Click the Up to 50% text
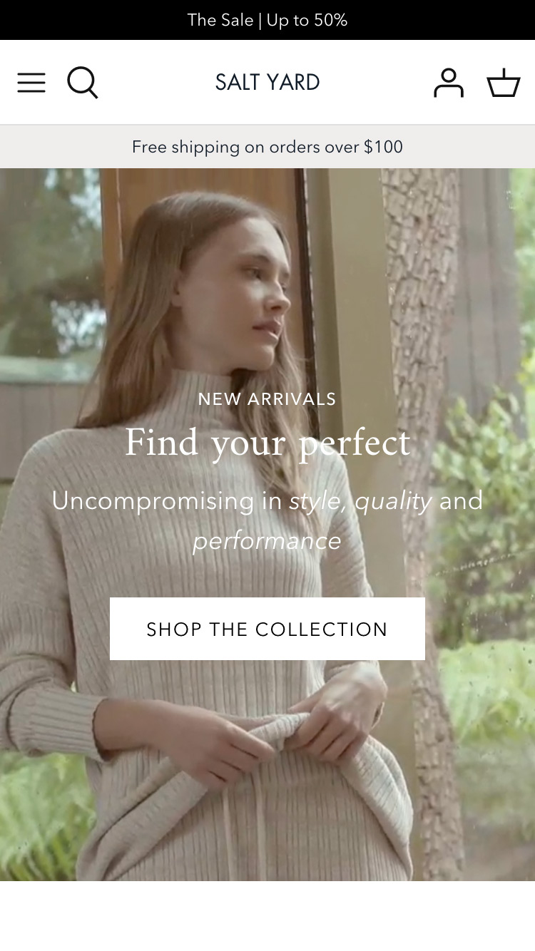The width and height of the screenshot is (535, 951). [x=307, y=20]
